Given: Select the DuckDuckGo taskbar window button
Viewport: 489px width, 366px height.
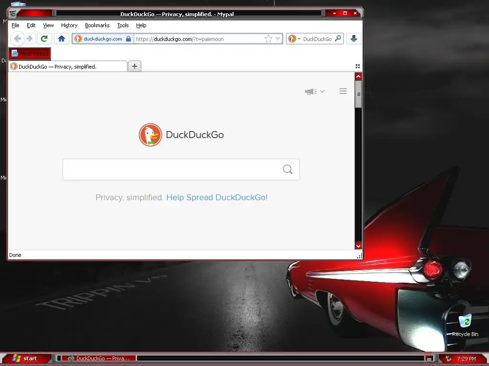Looking at the screenshot, I should 98,358.
